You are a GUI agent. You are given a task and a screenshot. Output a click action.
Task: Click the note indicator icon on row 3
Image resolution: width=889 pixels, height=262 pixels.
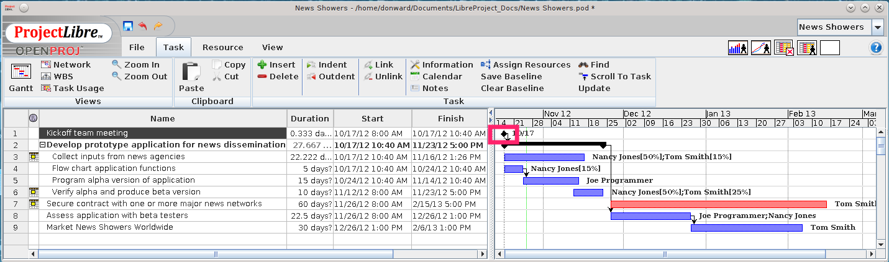click(x=33, y=157)
